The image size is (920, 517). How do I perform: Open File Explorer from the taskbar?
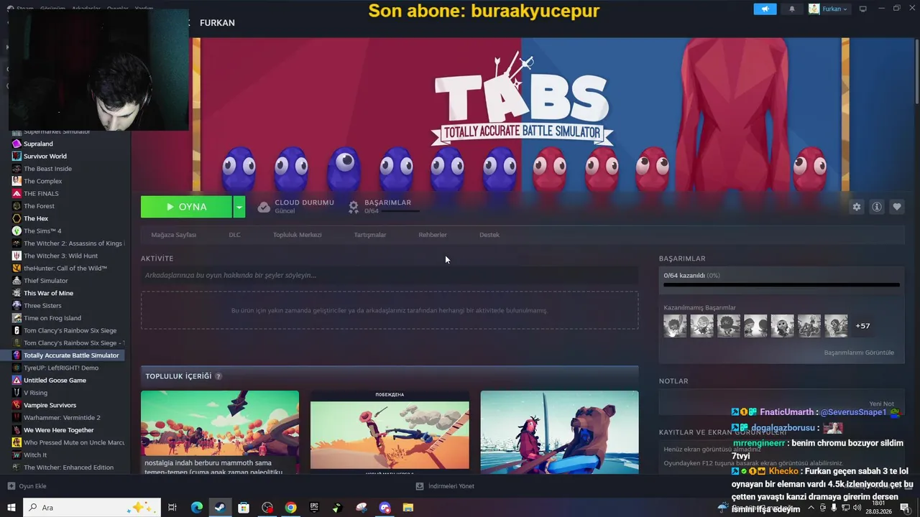point(408,508)
